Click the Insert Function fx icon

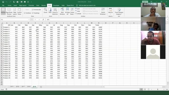click(43, 20)
